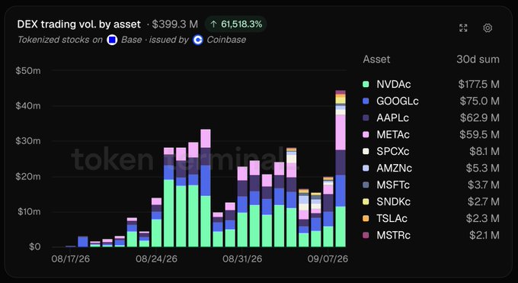518x283 pixels.
Task: Click the 61,518.3% change badge
Action: coord(236,24)
